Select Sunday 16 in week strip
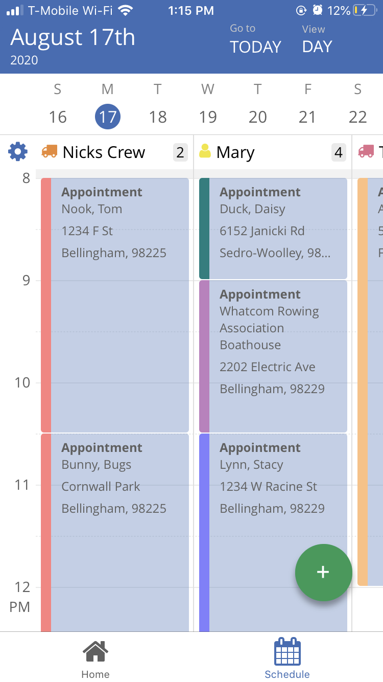 pyautogui.click(x=58, y=117)
